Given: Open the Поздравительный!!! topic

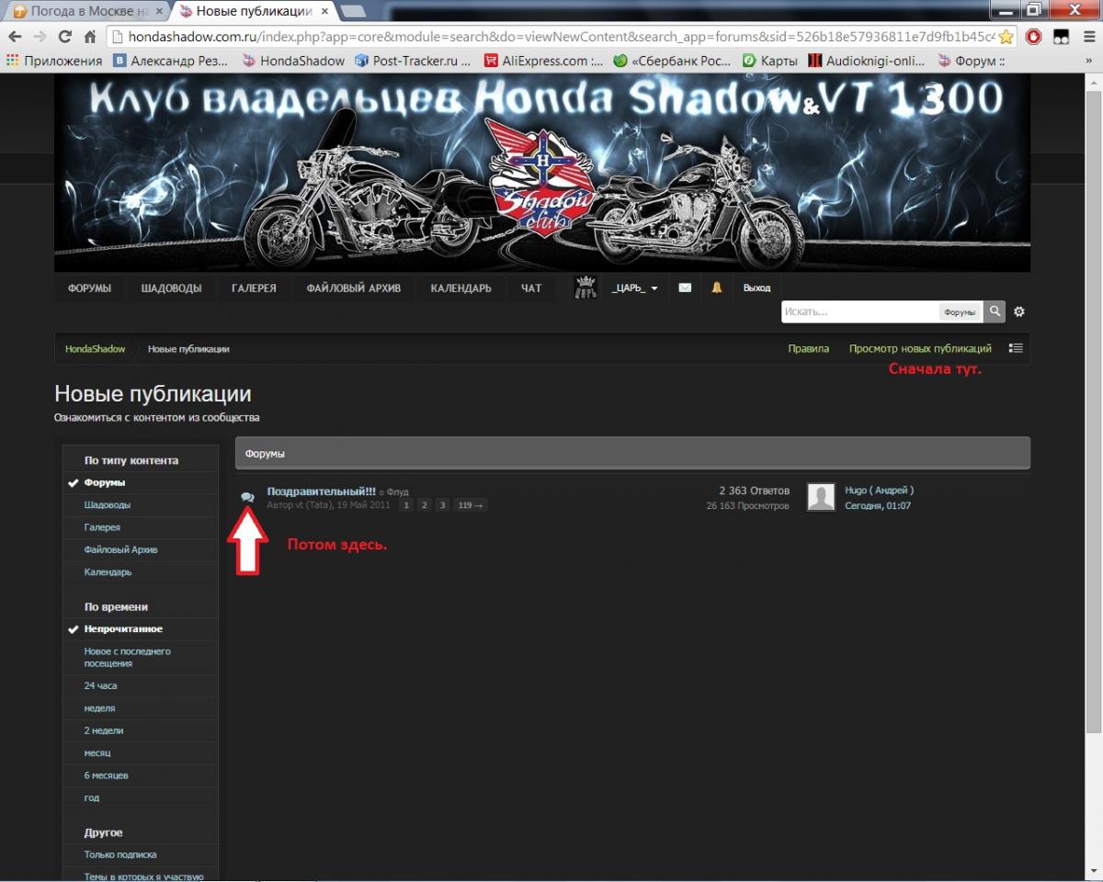Looking at the screenshot, I should [322, 492].
